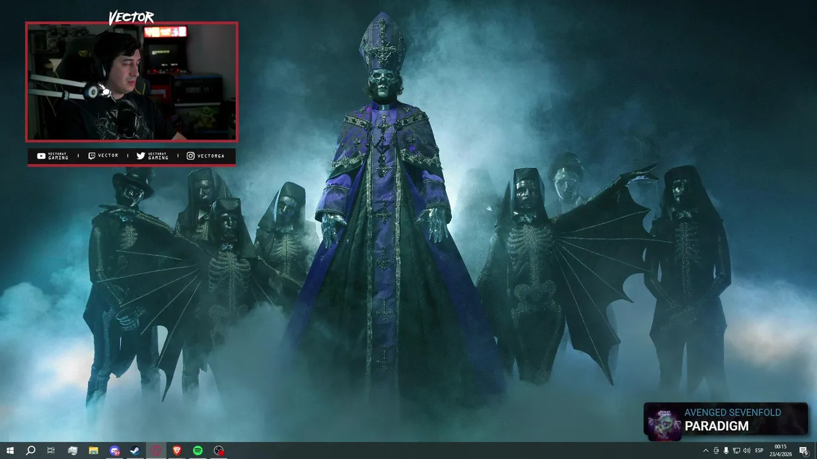Image resolution: width=817 pixels, height=459 pixels.
Task: Click the VECTORGA Instagram handle
Action: pyautogui.click(x=211, y=156)
